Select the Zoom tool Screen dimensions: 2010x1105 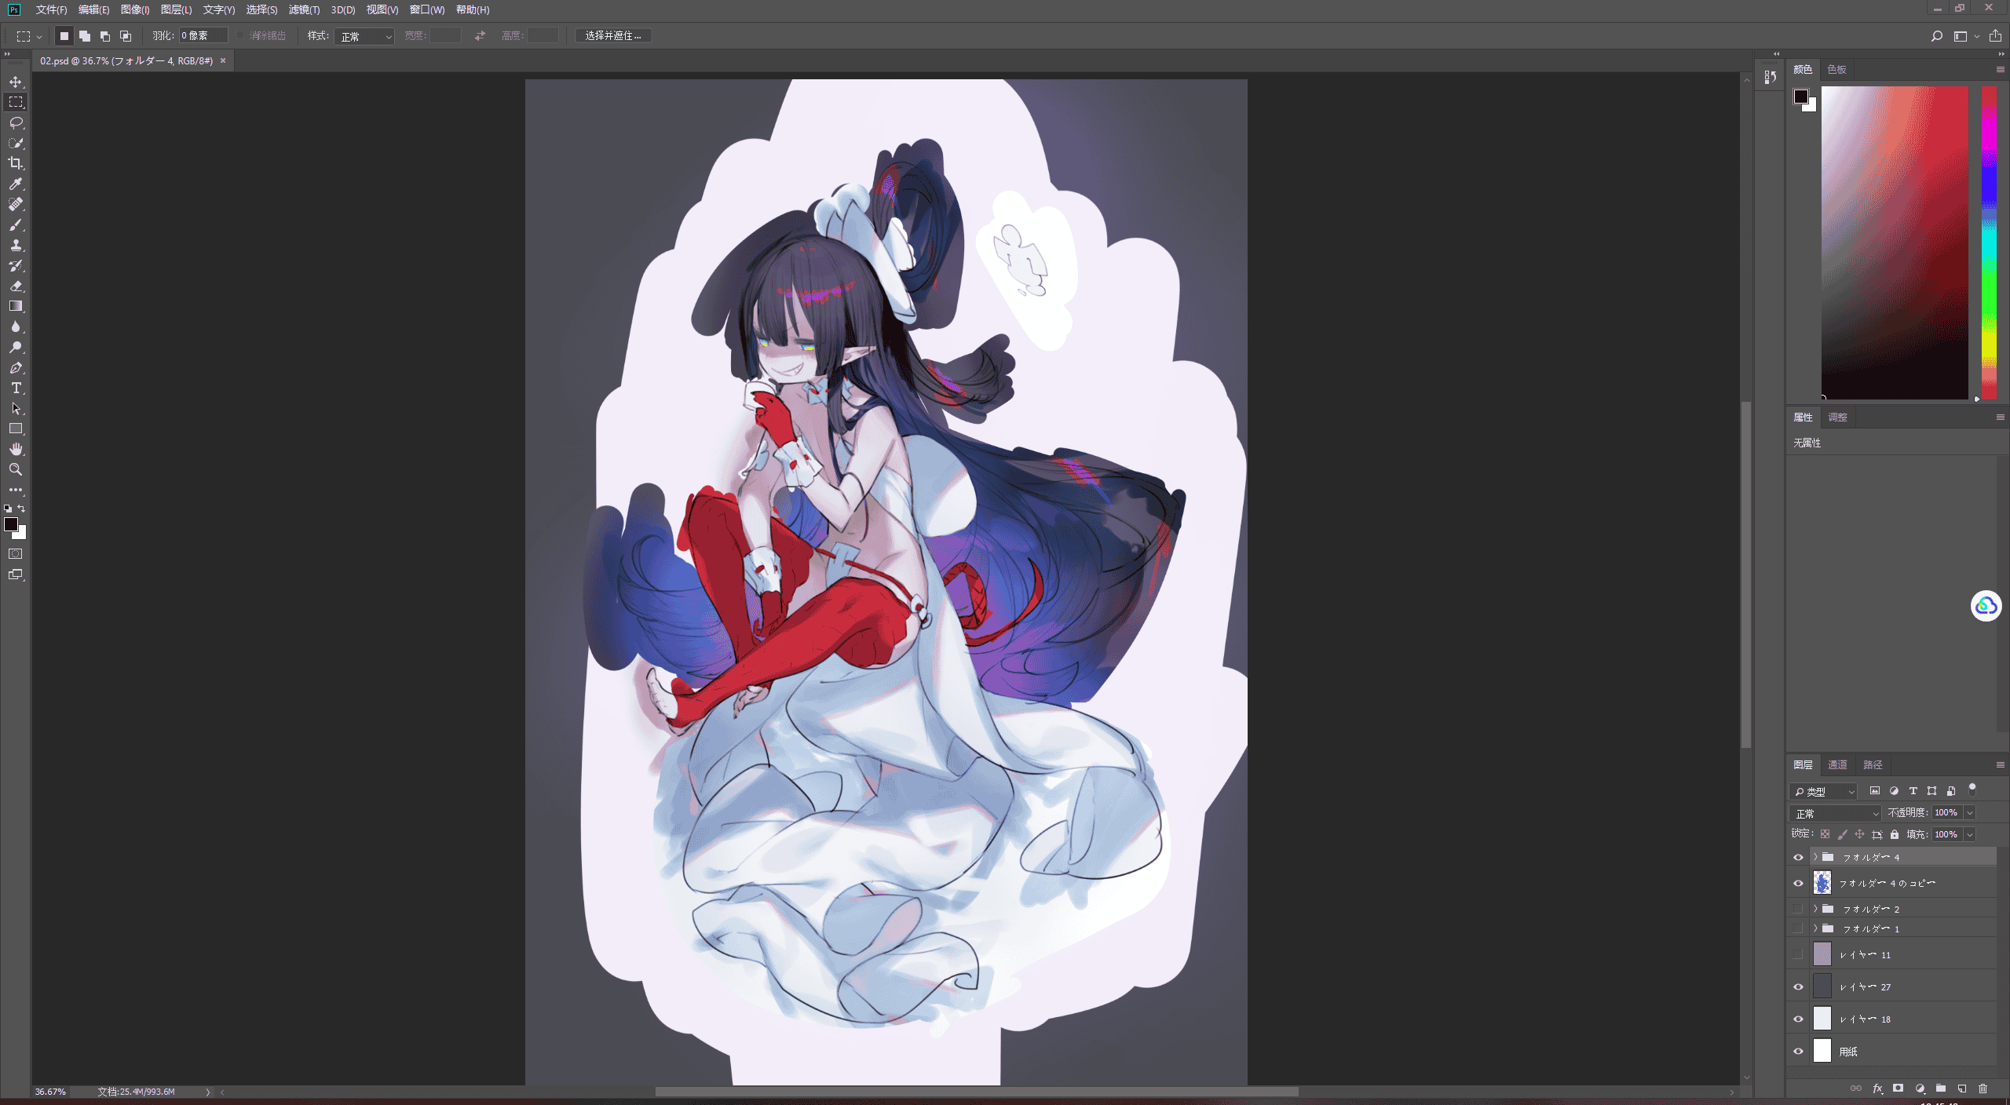pos(16,469)
